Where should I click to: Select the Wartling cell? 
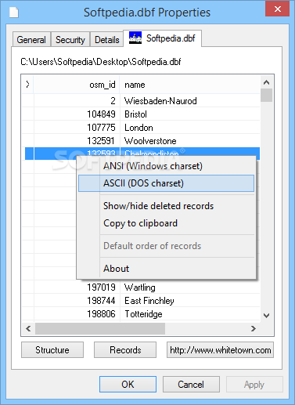tap(190, 287)
